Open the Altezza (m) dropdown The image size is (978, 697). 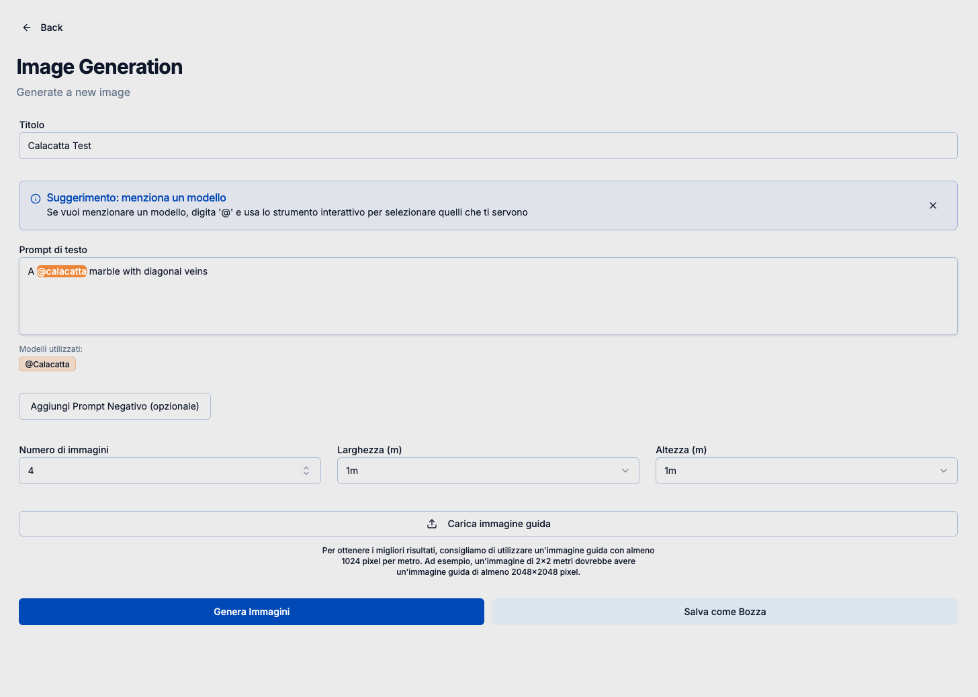click(806, 471)
